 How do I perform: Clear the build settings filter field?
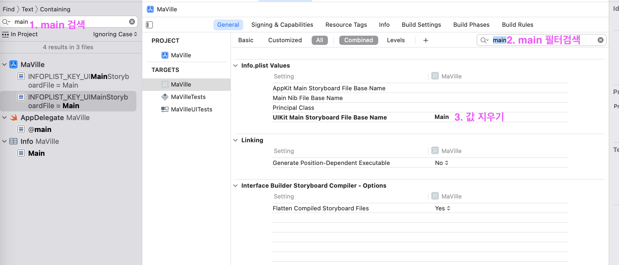601,40
